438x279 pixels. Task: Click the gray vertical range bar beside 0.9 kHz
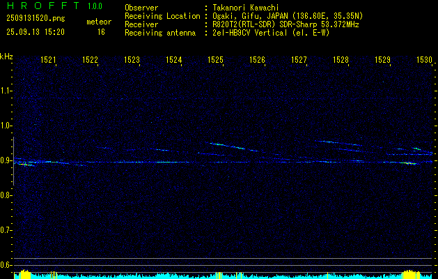(13, 161)
